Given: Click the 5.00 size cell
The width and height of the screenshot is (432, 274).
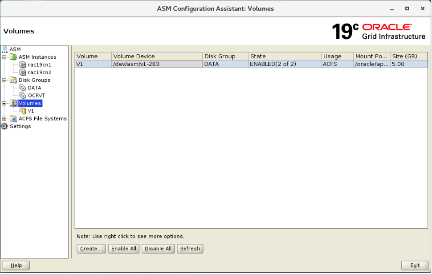Looking at the screenshot, I should [409, 64].
